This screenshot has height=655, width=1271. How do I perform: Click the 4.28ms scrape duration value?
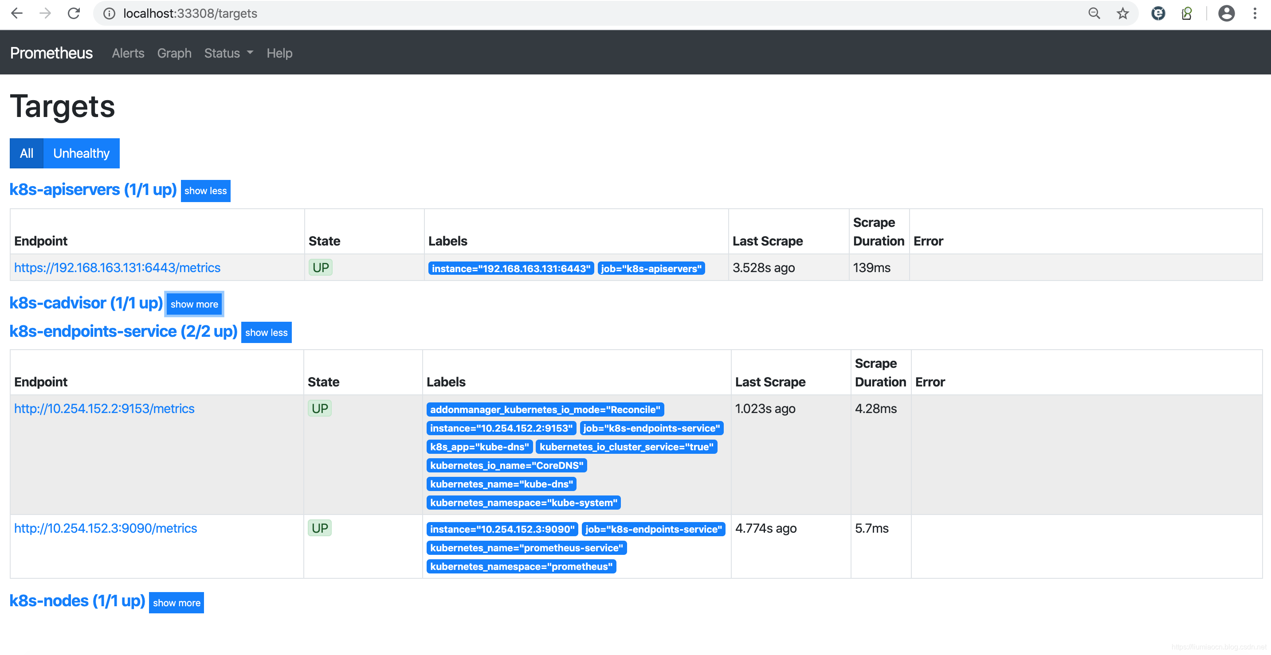(x=876, y=409)
